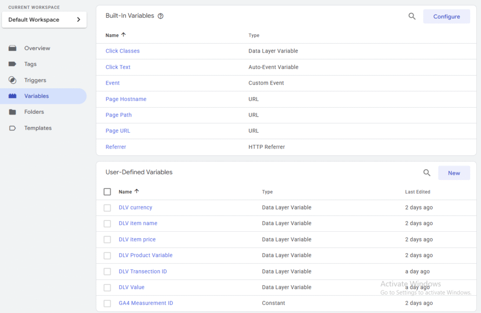Open the Page URL built-in variable
This screenshot has height=313, width=481.
coord(117,131)
